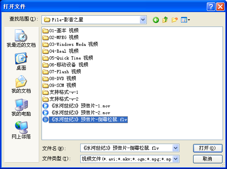Click the help question mark button
Image resolution: width=227 pixels, height=169 pixels.
pos(211,7)
